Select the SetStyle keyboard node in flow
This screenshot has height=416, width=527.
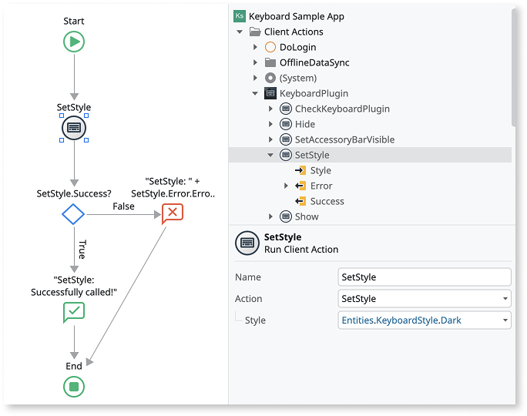pyautogui.click(x=74, y=128)
